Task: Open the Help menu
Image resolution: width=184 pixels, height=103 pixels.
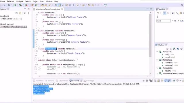Action: point(56,1)
